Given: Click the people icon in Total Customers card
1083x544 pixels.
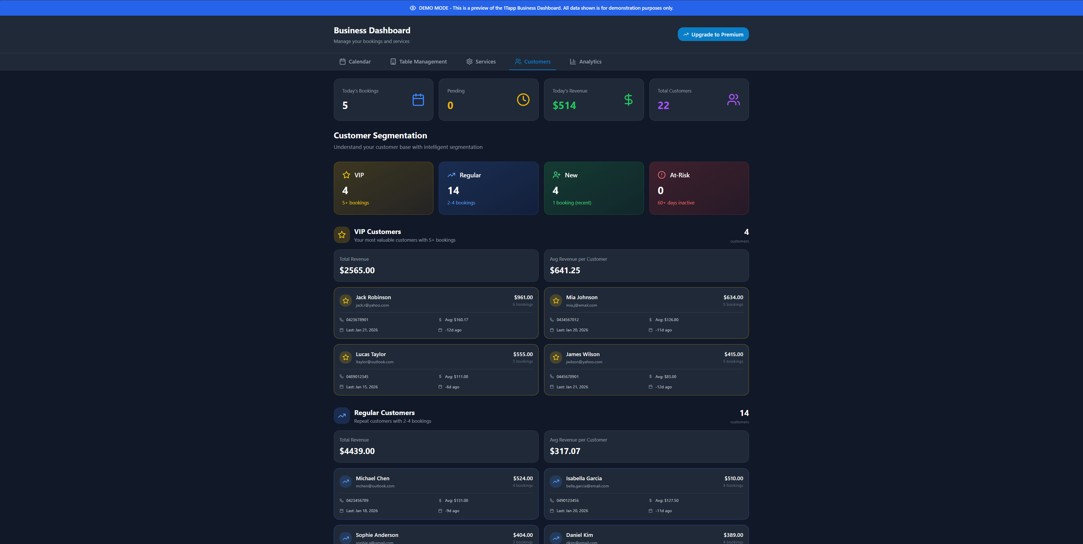Looking at the screenshot, I should coord(733,100).
